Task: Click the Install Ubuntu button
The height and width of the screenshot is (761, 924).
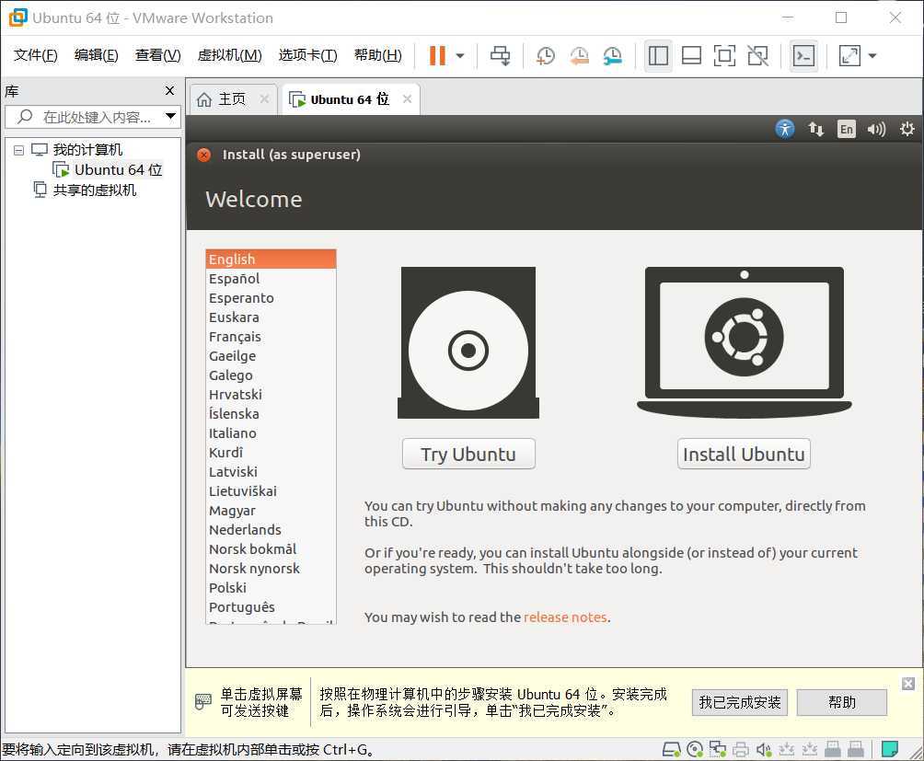Action: [744, 455]
